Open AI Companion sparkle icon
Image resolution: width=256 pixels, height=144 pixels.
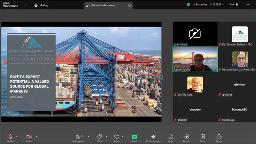(153, 137)
